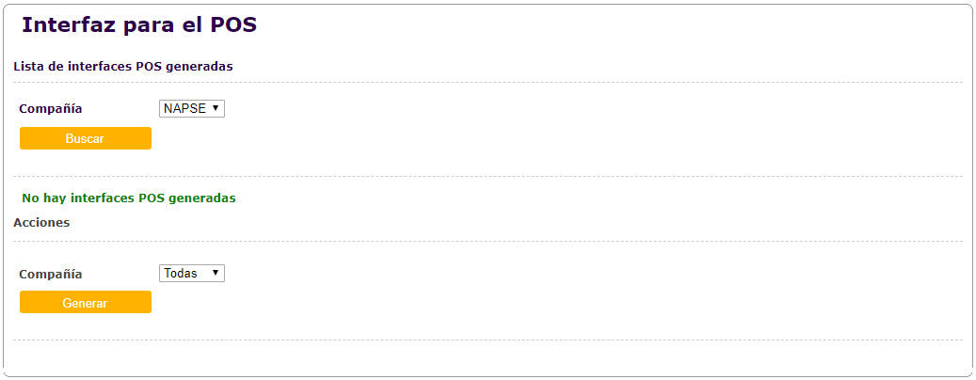Screen dimensions: 976x380
Task: Click the arrow on the NAPSE dropdown
Action: (x=216, y=108)
